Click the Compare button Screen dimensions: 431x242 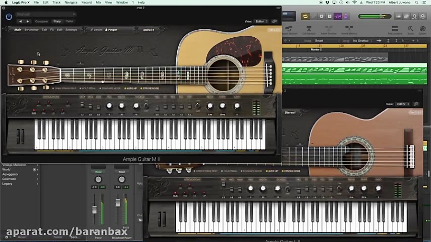42,21
